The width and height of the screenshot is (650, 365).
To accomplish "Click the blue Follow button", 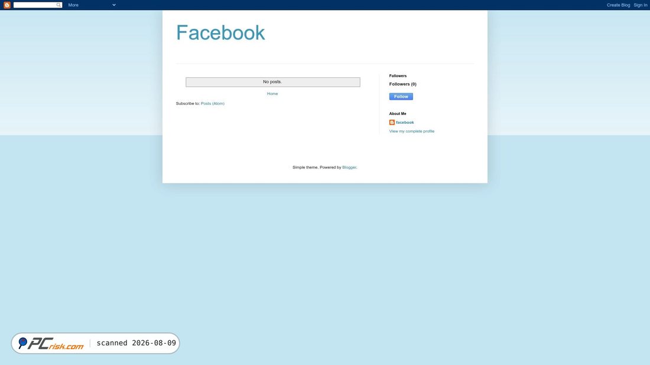I will click(401, 97).
